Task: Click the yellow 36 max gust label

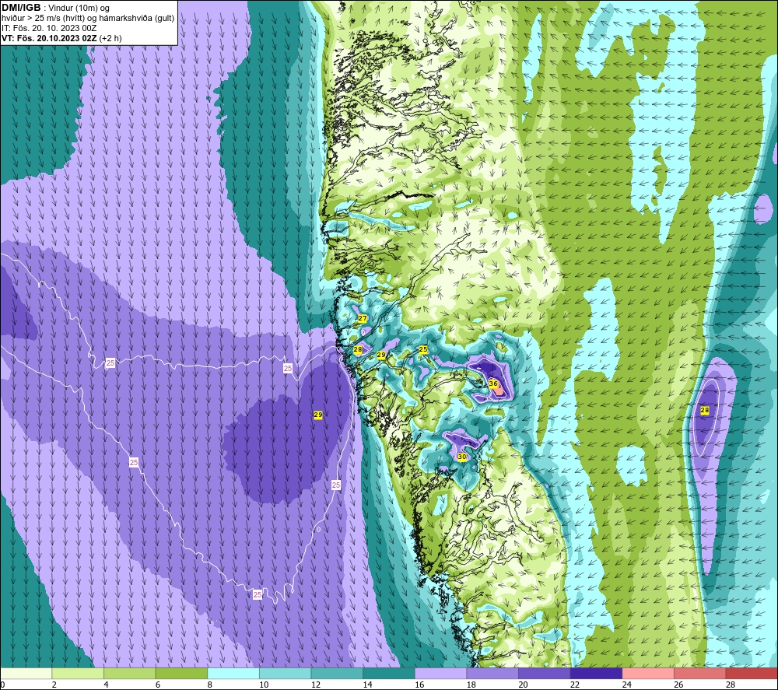Action: coord(492,384)
